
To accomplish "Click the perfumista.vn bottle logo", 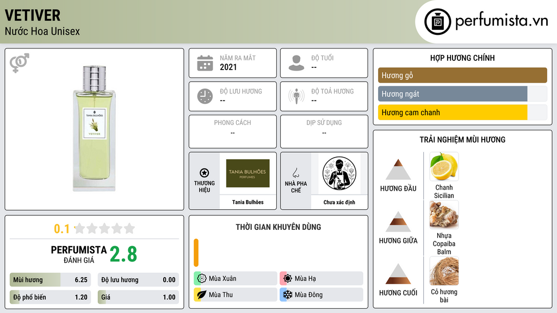I will pos(437,22).
